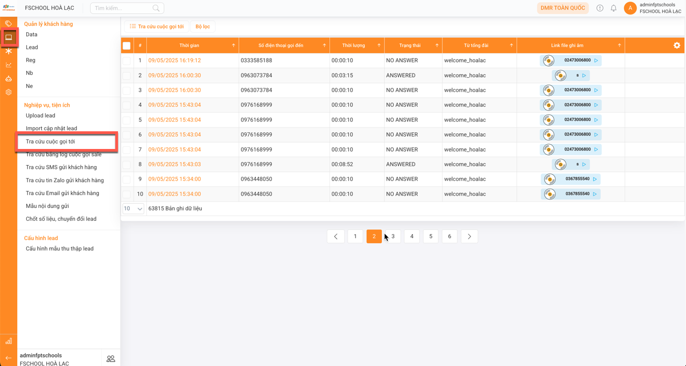
Task: Sort by Số điện thoại gọi đến column
Action: pos(324,46)
